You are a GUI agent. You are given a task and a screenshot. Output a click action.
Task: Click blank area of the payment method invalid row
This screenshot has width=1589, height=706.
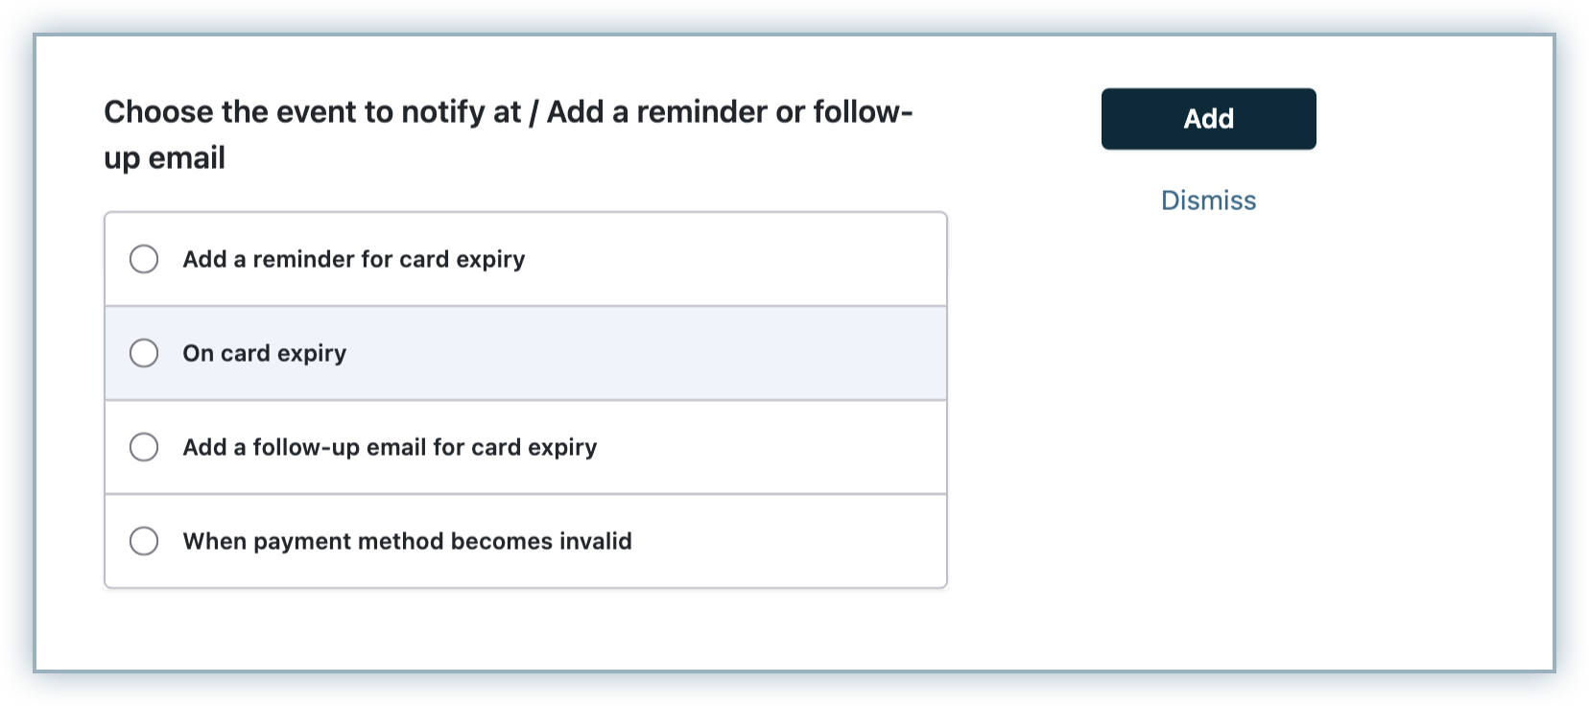806,541
